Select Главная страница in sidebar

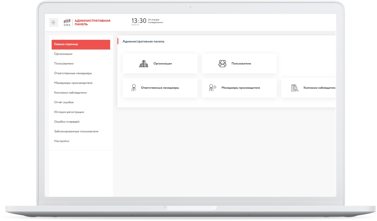[81, 45]
